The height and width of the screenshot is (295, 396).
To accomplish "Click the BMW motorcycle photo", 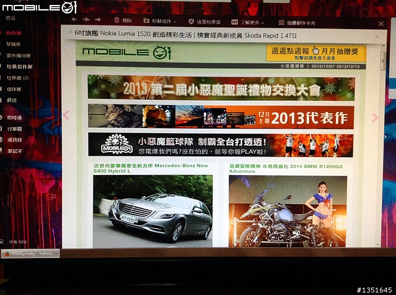I will [x=288, y=212].
